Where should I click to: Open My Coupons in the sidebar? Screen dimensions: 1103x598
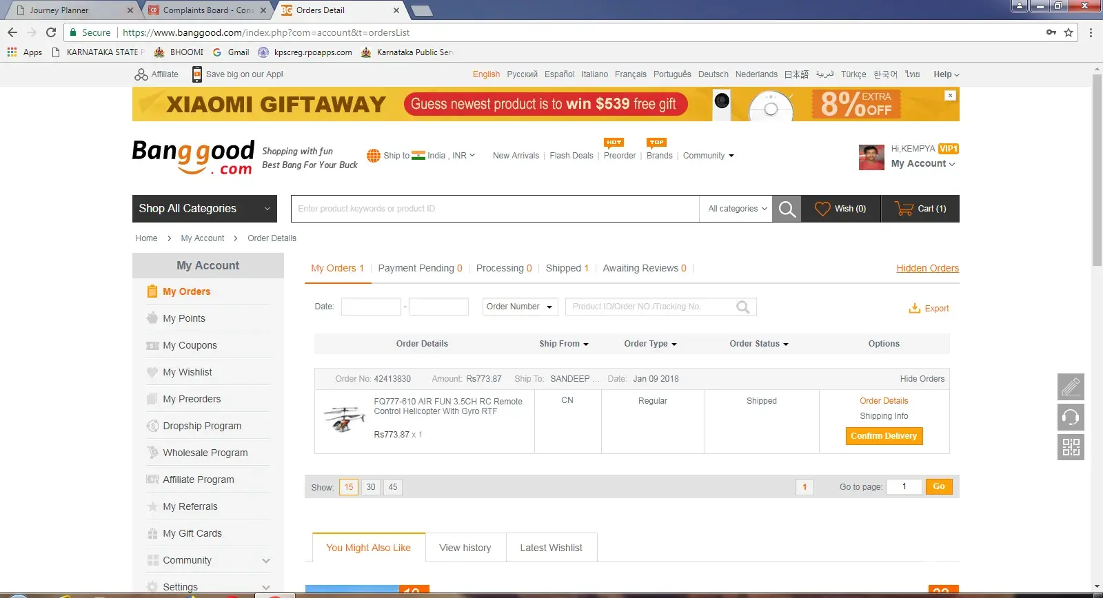[190, 345]
